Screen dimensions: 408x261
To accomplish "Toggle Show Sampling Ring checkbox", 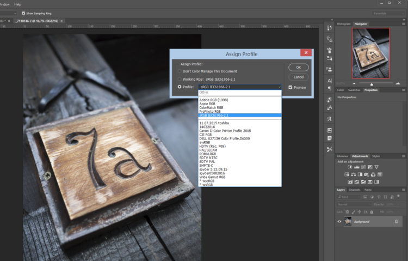I will click(23, 13).
